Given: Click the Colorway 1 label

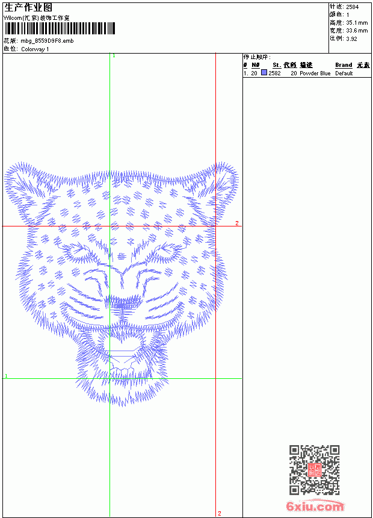Looking at the screenshot, I should pyautogui.click(x=35, y=49).
